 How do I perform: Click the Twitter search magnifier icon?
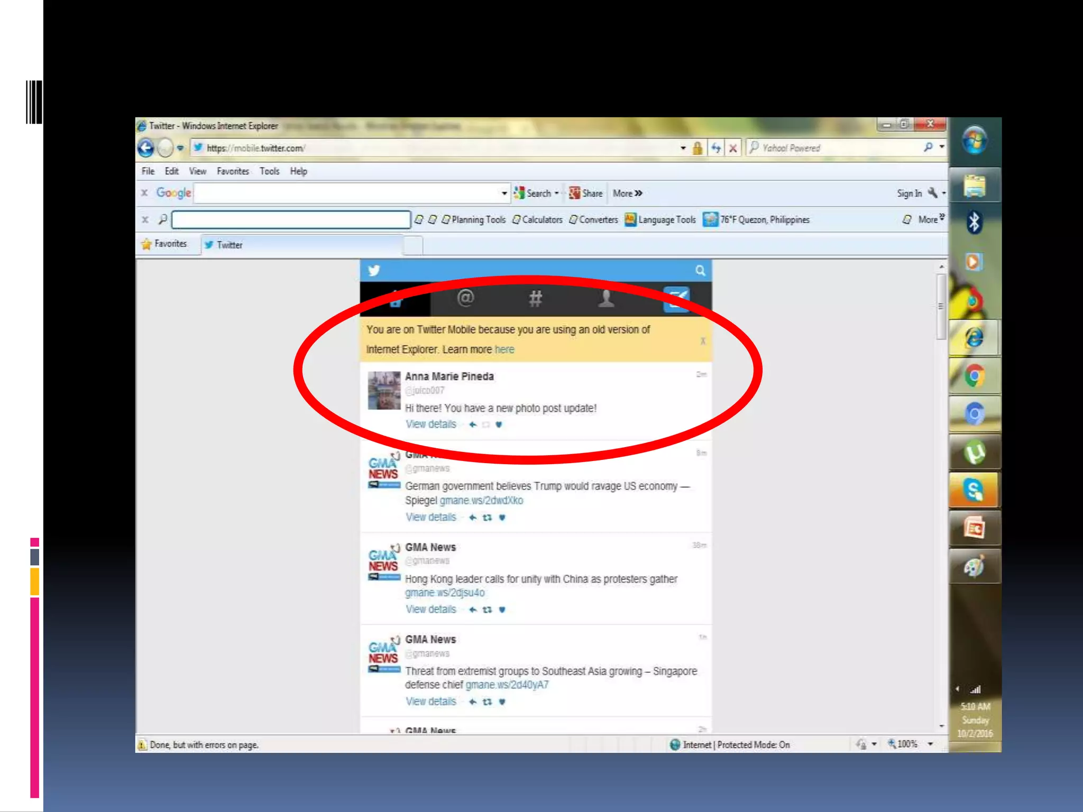click(700, 271)
